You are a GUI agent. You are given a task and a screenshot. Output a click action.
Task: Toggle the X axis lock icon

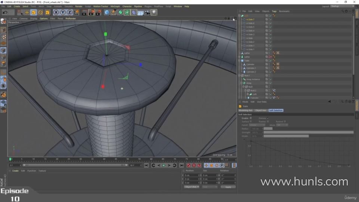[x=56, y=12]
